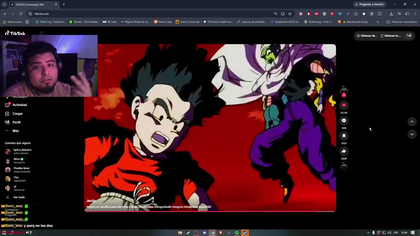Open the Todos los marcadores folder
The width and height of the screenshot is (420, 236).
pyautogui.click(x=402, y=22)
